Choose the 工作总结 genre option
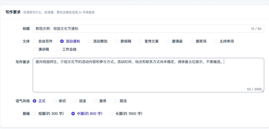269x129 pixels. [66, 49]
